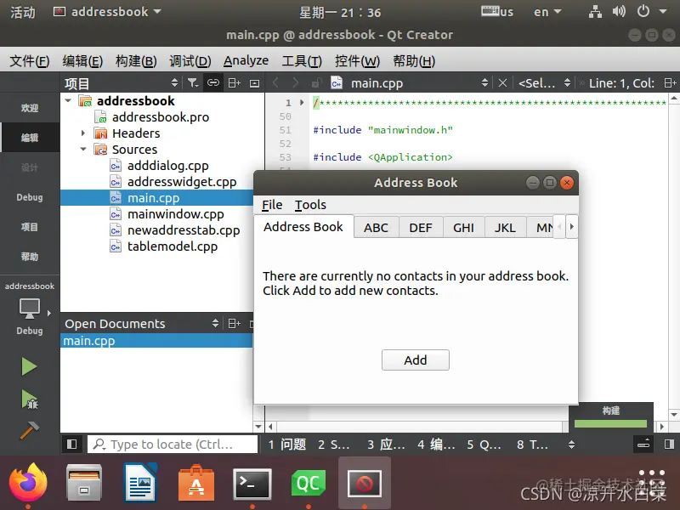Switch to the Welcome mode (欢迎)

pyautogui.click(x=30, y=108)
